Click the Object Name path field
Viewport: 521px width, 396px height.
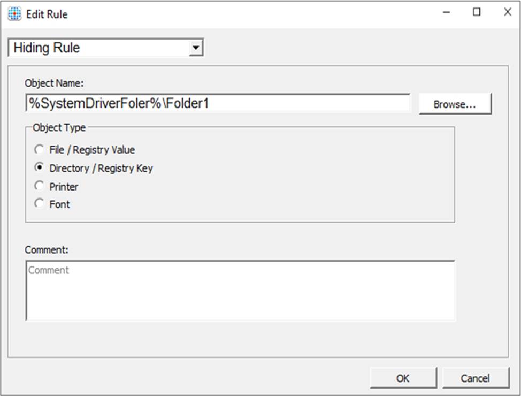[x=217, y=103]
